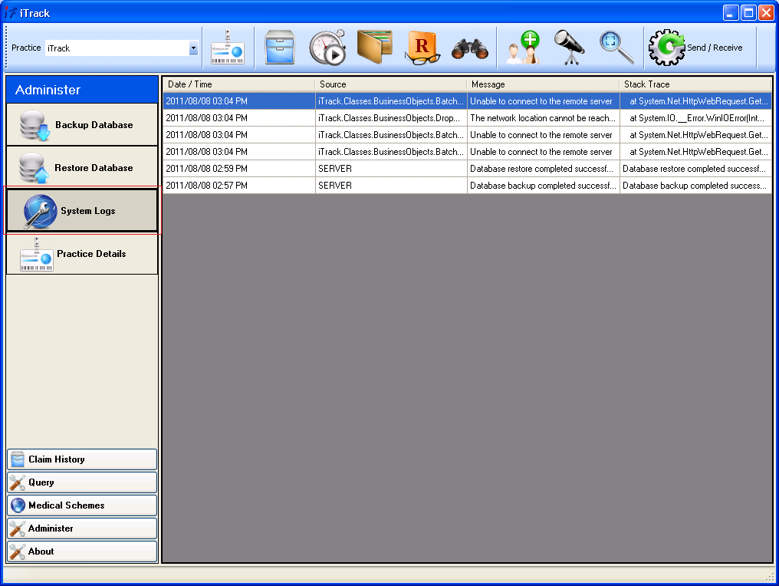
Task: Open the wallet billing tool
Action: [376, 47]
